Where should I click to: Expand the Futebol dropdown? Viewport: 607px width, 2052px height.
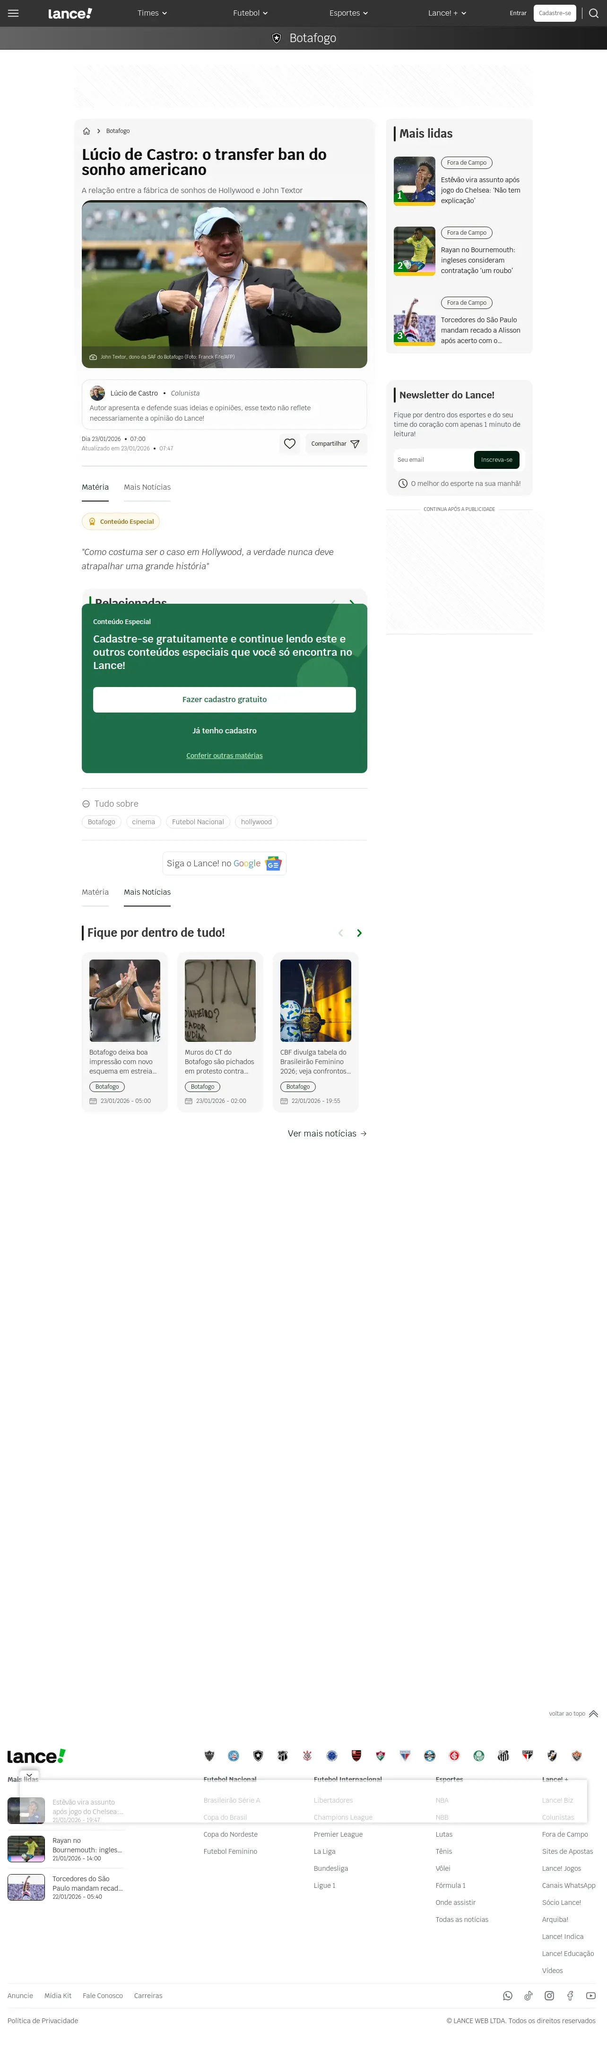point(251,13)
